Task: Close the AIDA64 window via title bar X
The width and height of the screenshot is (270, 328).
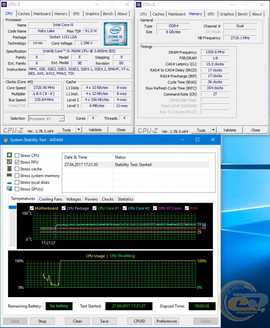Action: (x=213, y=140)
